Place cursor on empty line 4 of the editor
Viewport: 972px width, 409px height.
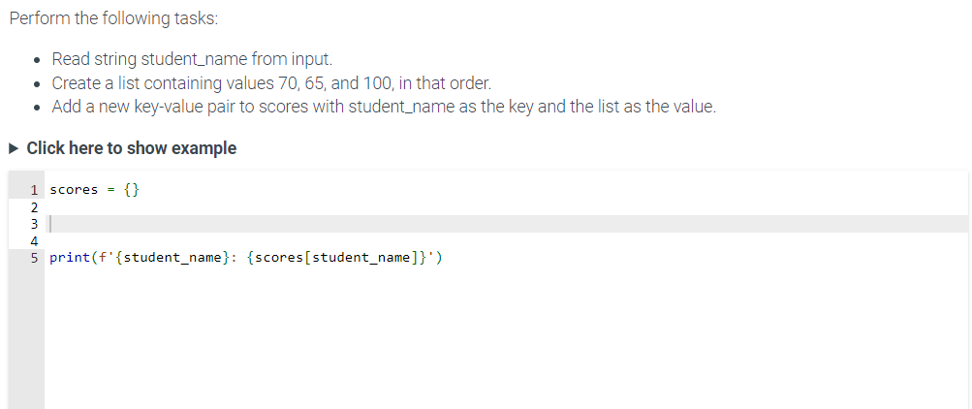pos(506,240)
